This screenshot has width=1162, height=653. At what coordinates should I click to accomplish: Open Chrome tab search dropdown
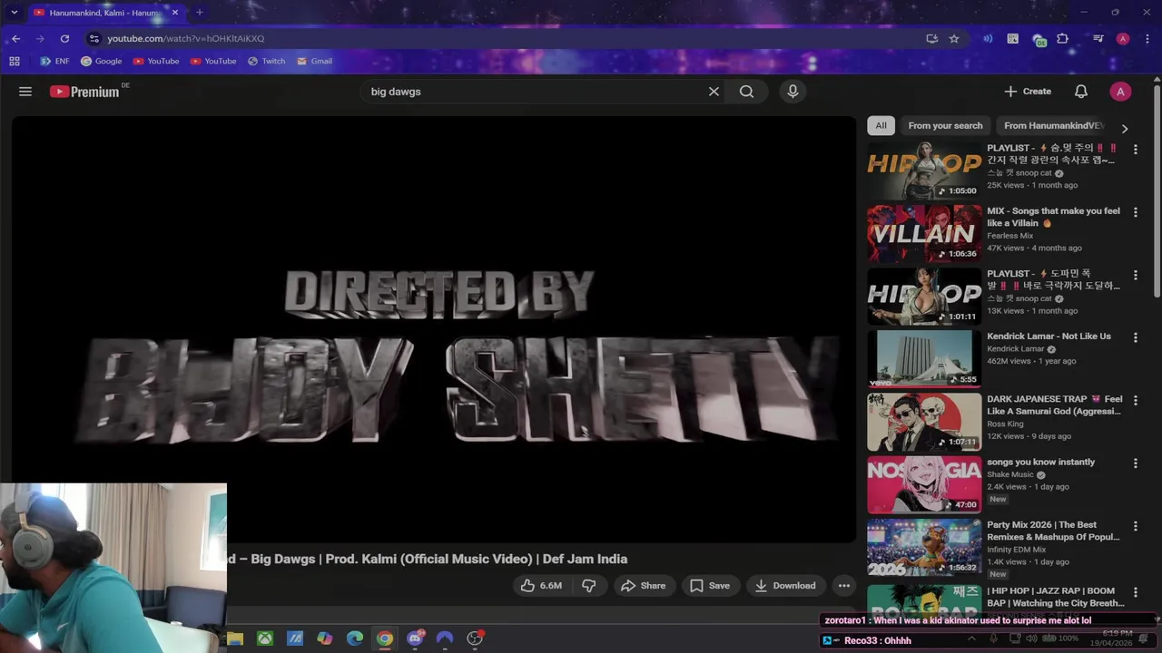click(x=14, y=13)
